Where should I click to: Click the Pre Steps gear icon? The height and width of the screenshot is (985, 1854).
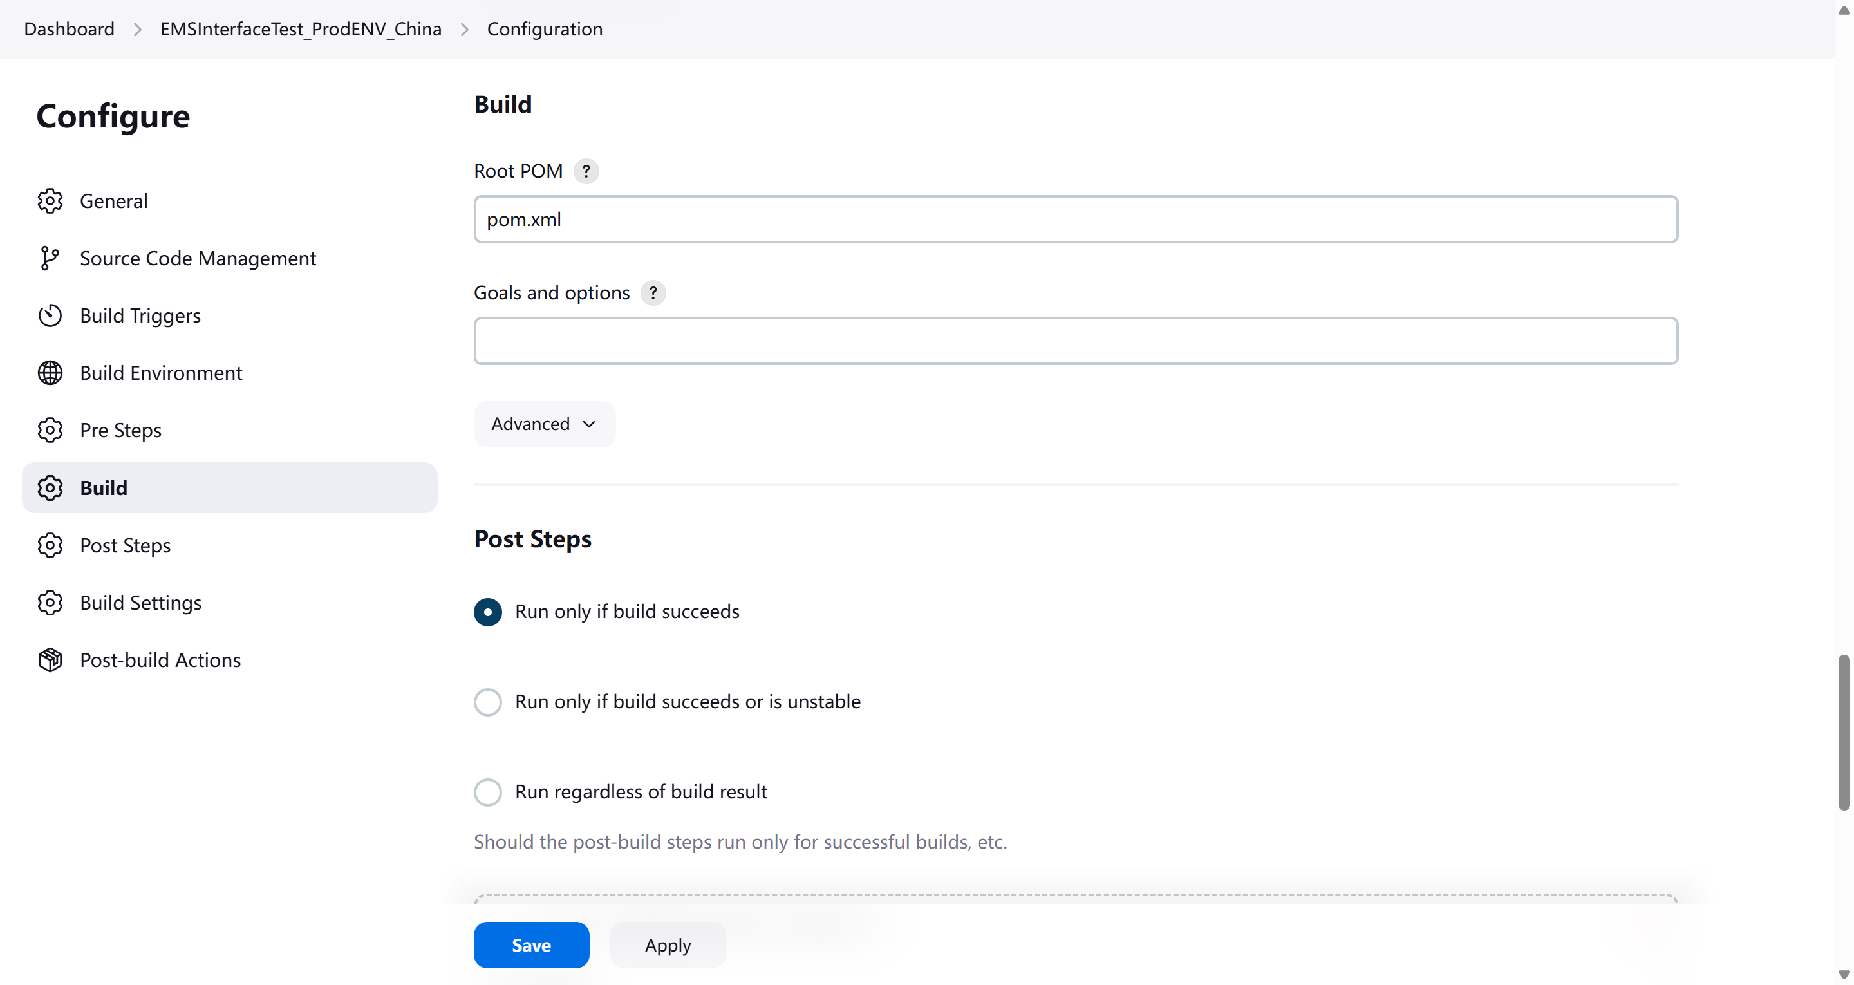coord(50,430)
